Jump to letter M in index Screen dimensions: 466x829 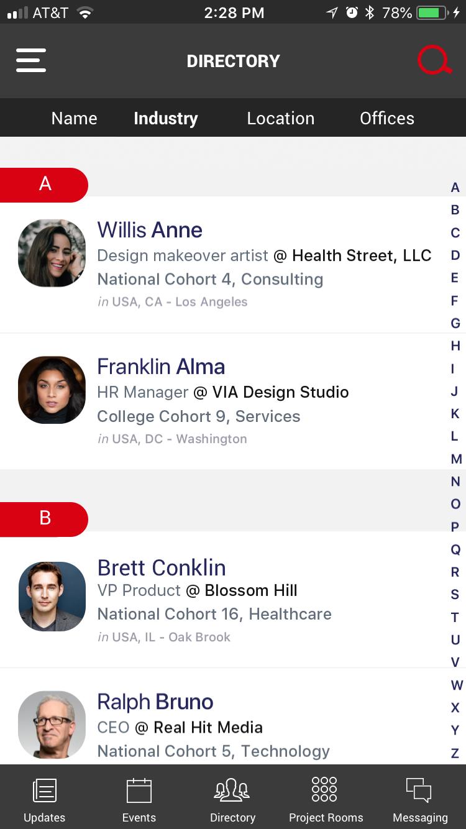pyautogui.click(x=456, y=459)
